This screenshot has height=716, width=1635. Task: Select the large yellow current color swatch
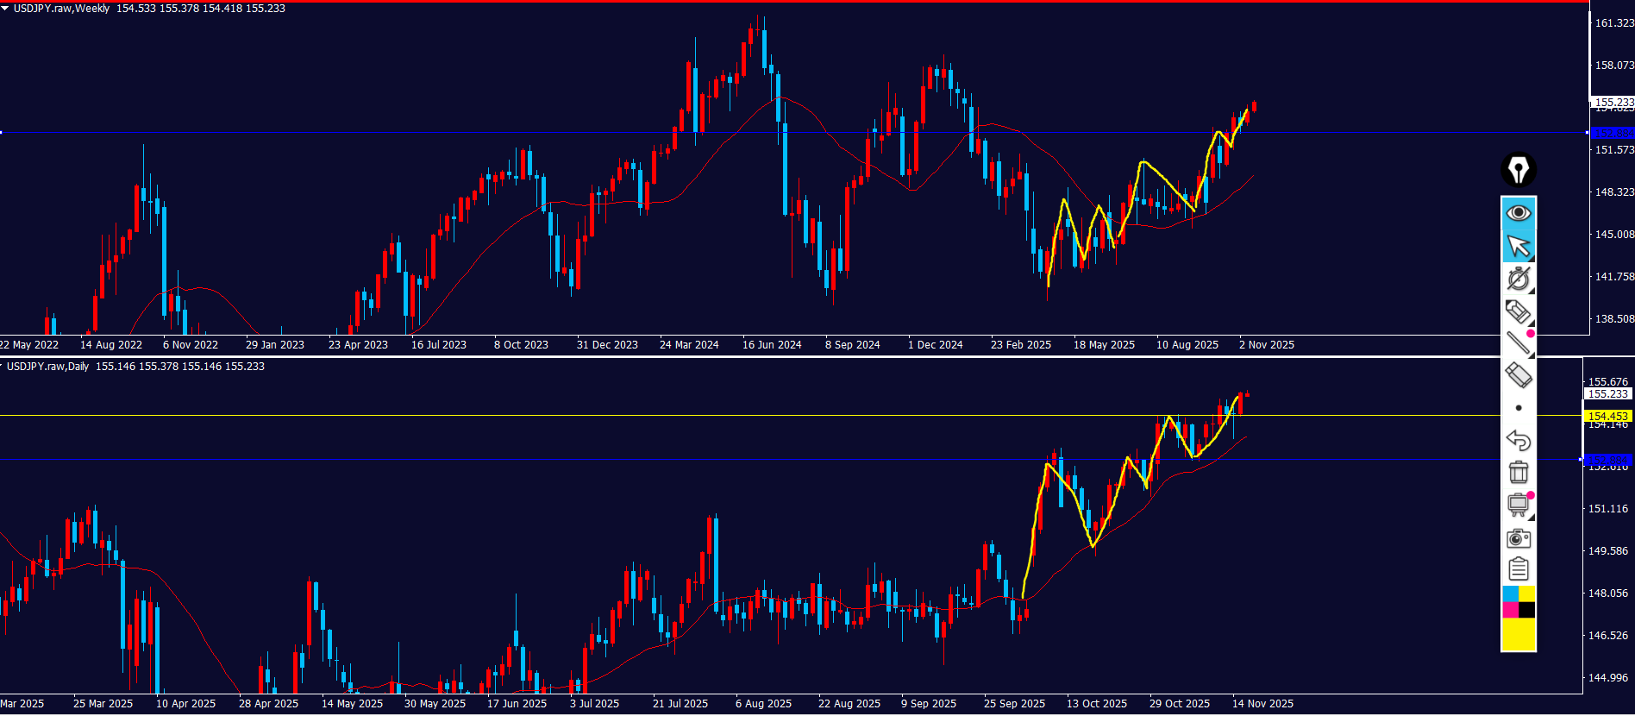pos(1518,635)
